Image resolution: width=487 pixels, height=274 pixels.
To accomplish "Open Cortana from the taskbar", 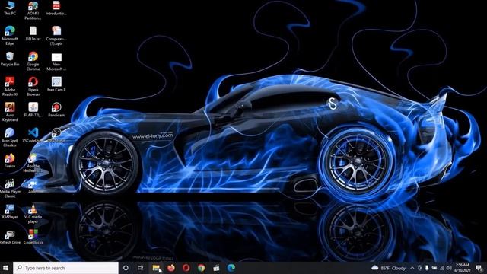I will pos(126,268).
